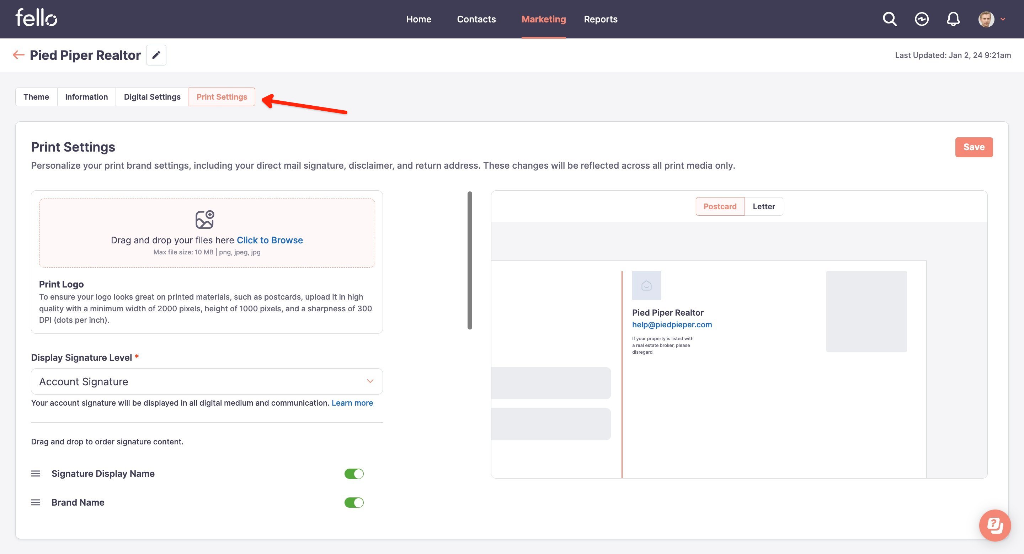Open Marketing menu

[x=543, y=19]
